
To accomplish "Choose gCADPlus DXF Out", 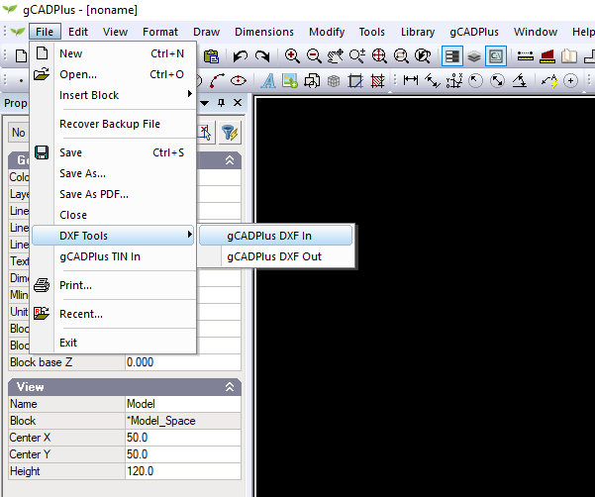I will tap(276, 256).
